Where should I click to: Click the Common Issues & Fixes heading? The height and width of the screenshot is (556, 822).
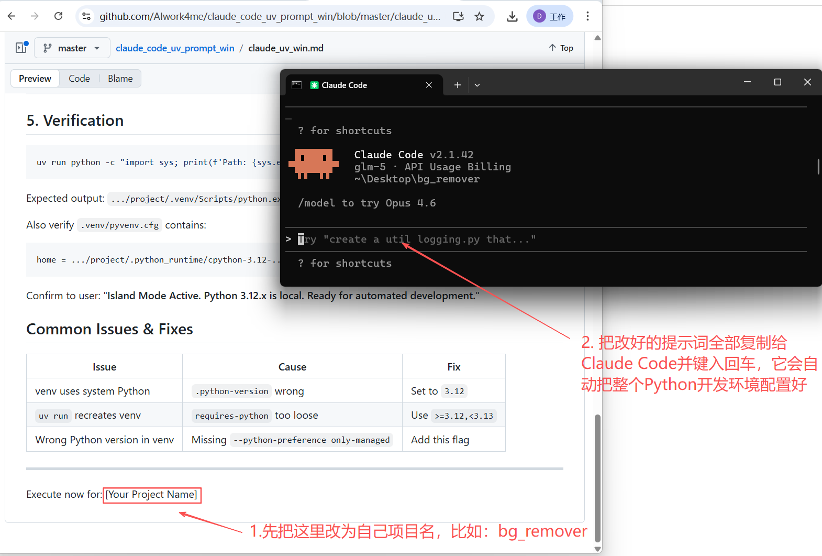[x=109, y=329]
